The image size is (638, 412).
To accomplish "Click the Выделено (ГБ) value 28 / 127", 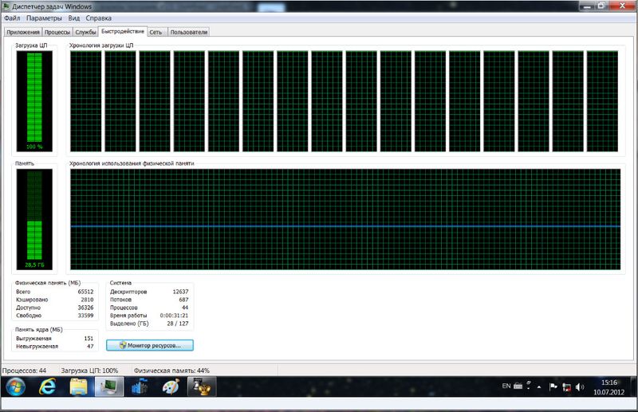I will [x=178, y=324].
